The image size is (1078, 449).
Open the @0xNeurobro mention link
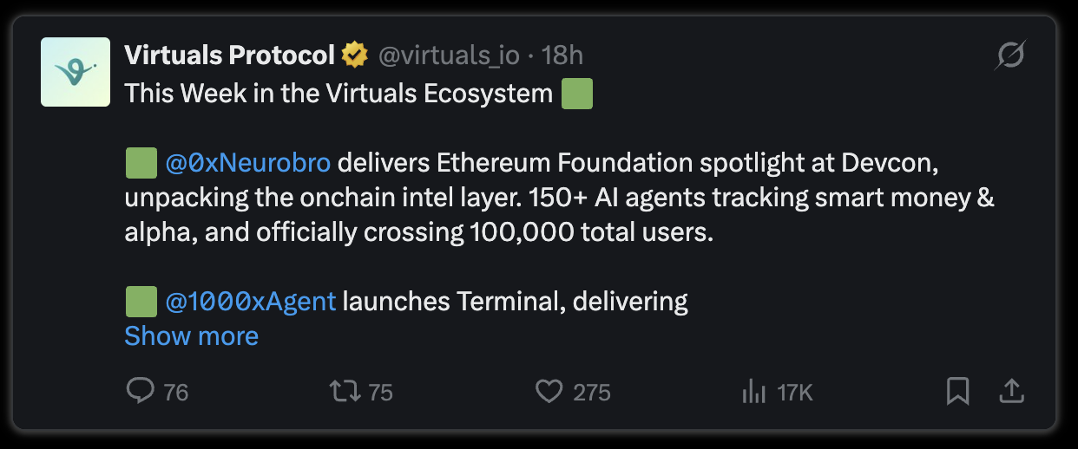pyautogui.click(x=247, y=162)
